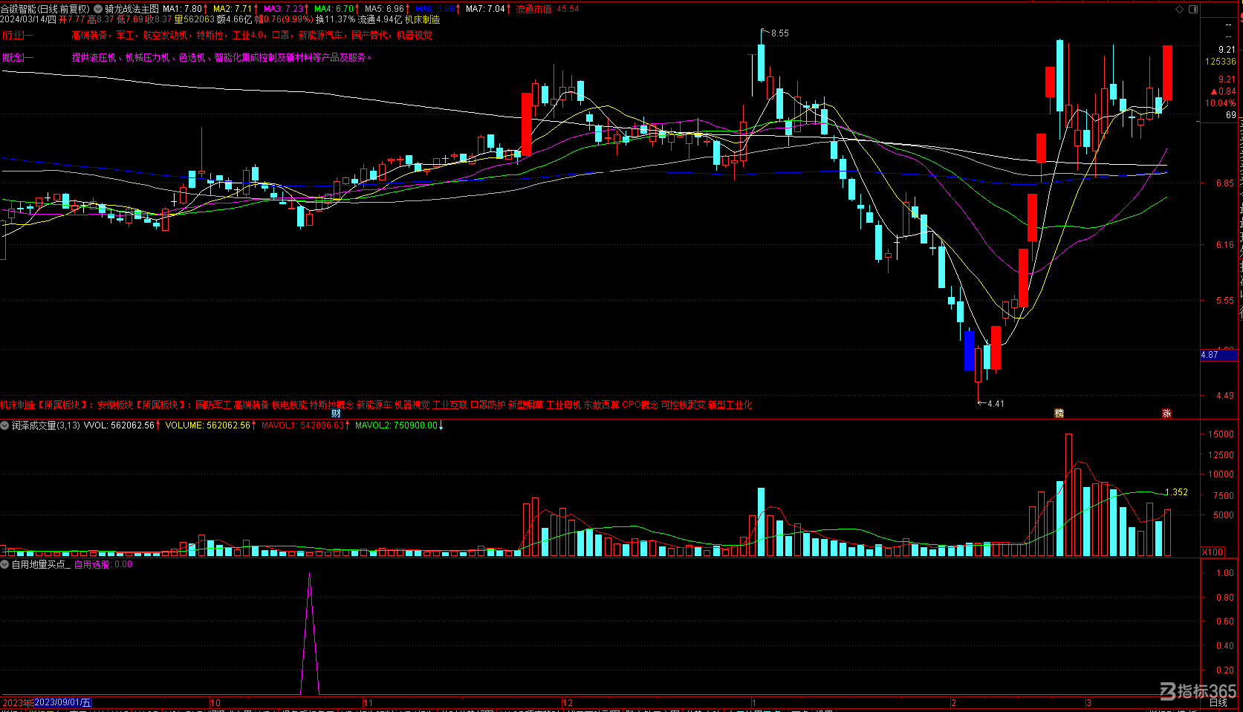Click the 合锻智能(日线 前复权) title
The width and height of the screenshot is (1243, 712).
tap(45, 9)
